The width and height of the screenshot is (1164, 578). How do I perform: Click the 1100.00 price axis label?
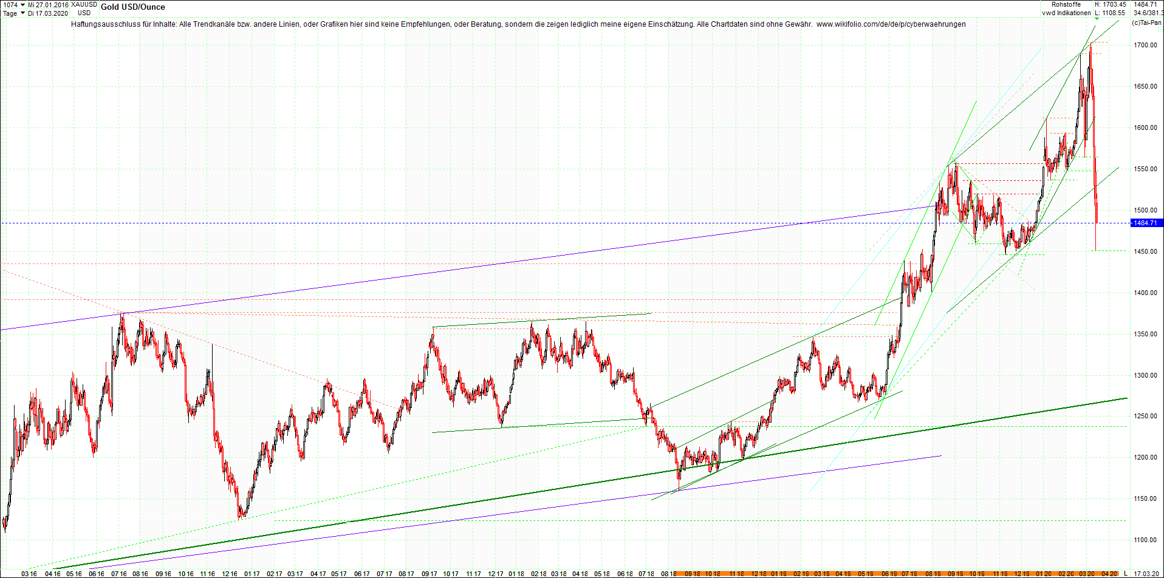[1145, 540]
